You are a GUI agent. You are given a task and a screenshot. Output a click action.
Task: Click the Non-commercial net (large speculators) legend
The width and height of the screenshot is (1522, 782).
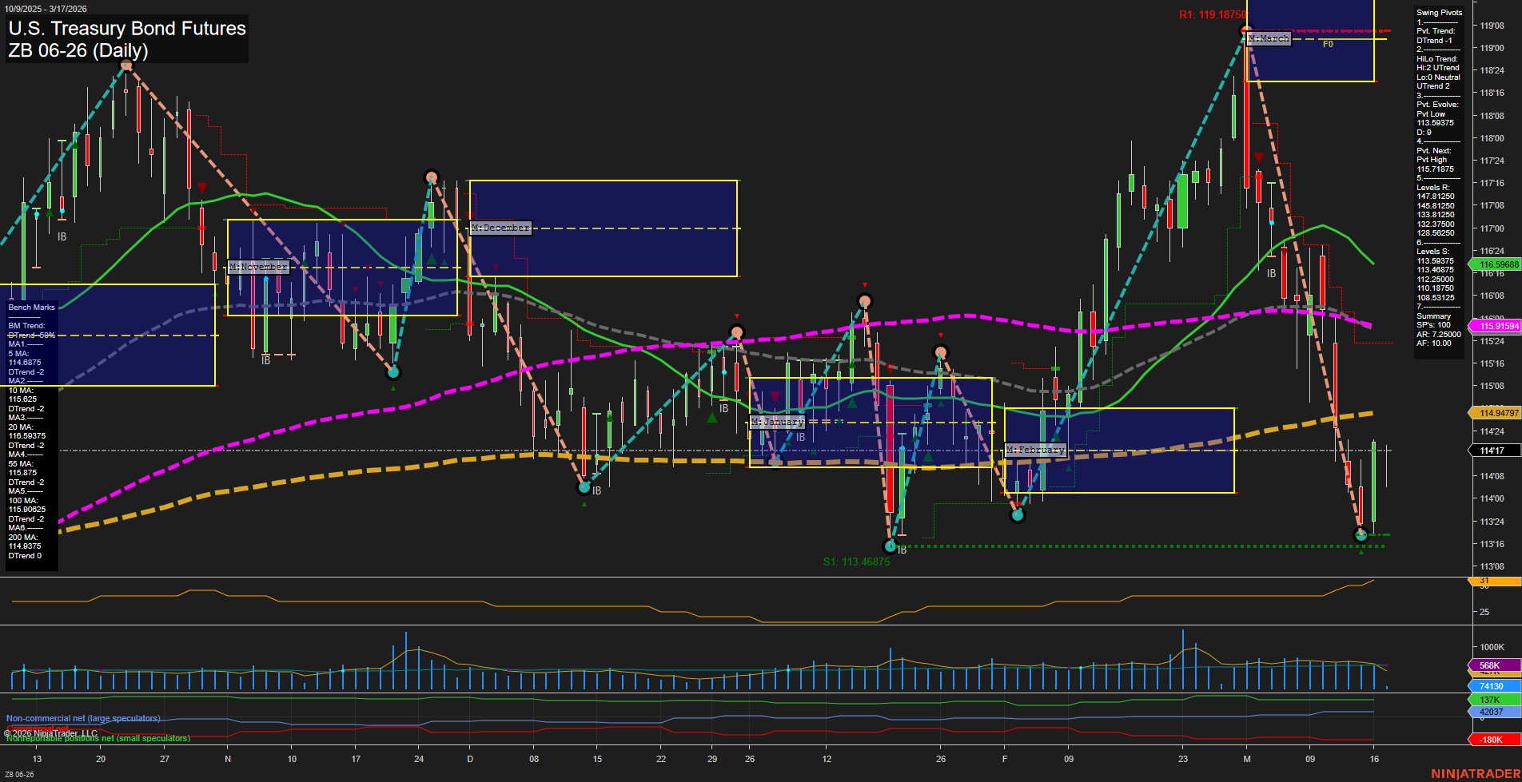[x=83, y=718]
